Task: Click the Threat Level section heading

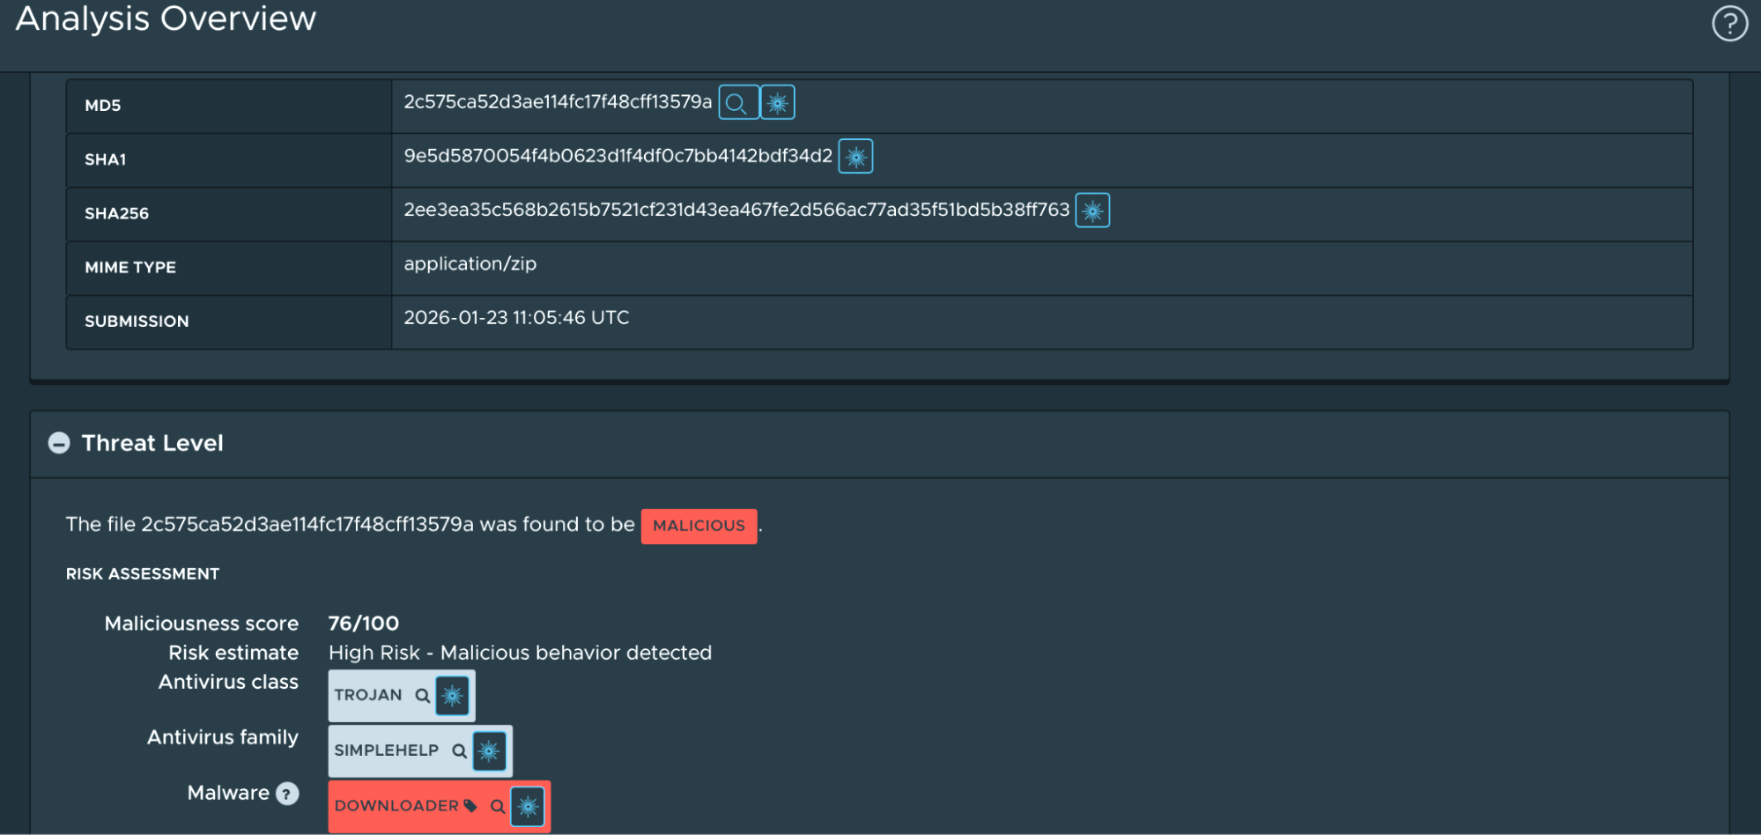Action: coord(152,443)
